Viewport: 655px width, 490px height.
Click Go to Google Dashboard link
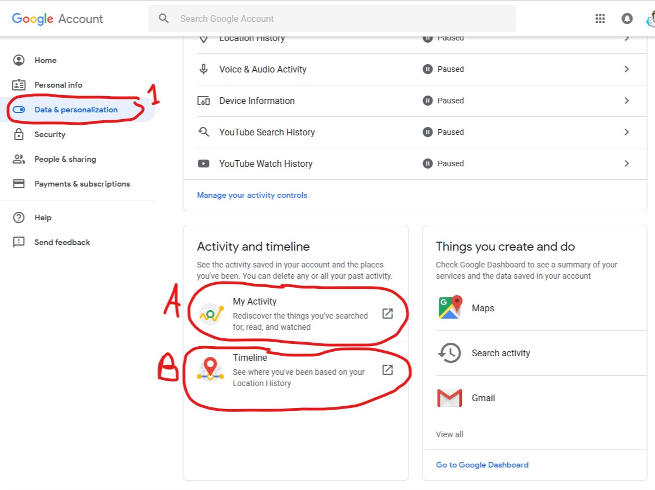pos(482,465)
